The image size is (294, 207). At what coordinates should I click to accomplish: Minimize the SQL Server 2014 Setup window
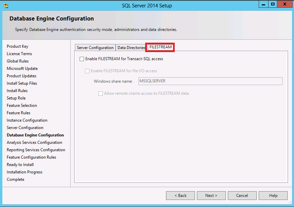coord(263,4)
